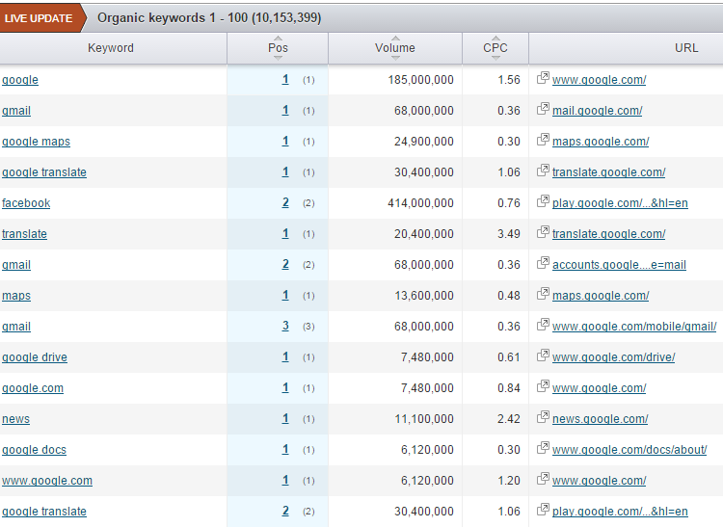Click external link icon in google maps row
Screen dimensions: 723x527
(543, 140)
